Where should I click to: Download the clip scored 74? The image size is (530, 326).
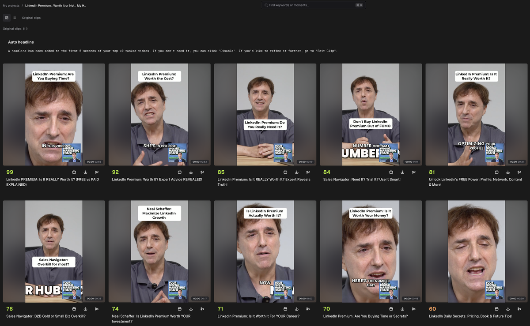(191, 309)
